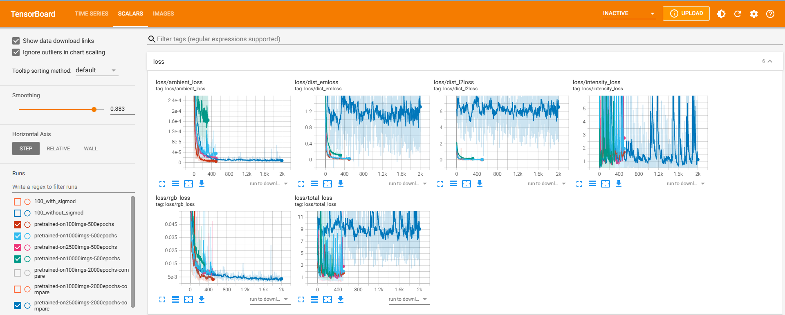Toggle y-axis log scale on ambient_loss chart

click(175, 184)
